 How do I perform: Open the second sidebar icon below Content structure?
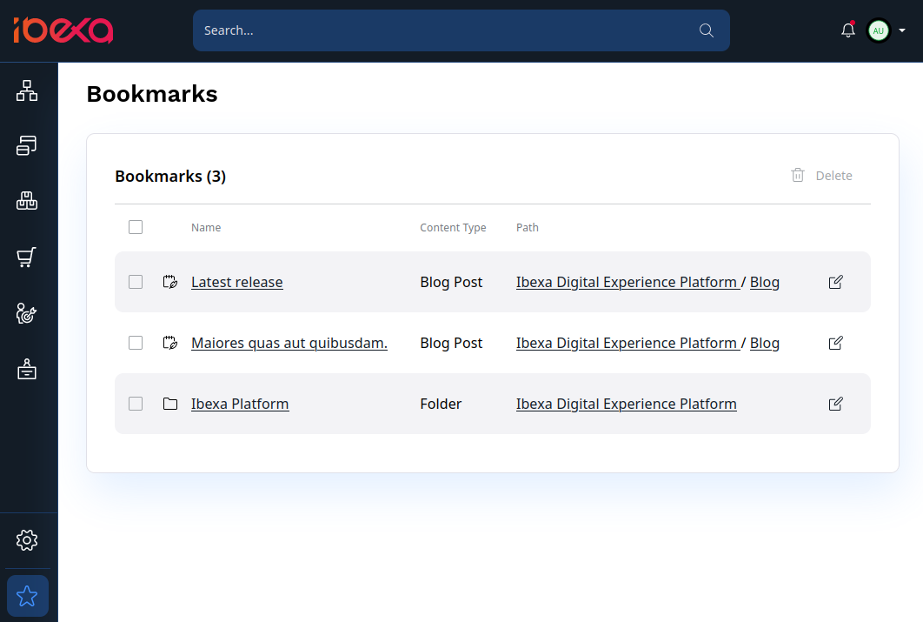tap(26, 145)
